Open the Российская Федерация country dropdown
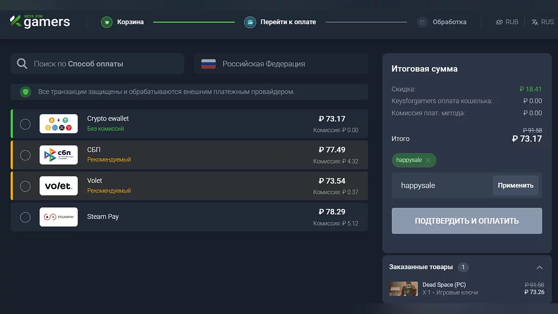 [281, 64]
